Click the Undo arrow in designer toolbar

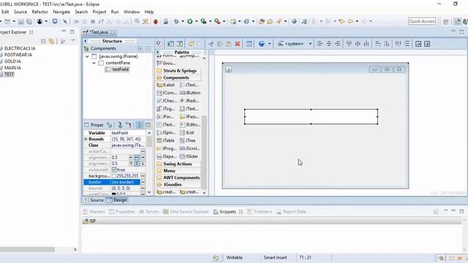pos(191,44)
